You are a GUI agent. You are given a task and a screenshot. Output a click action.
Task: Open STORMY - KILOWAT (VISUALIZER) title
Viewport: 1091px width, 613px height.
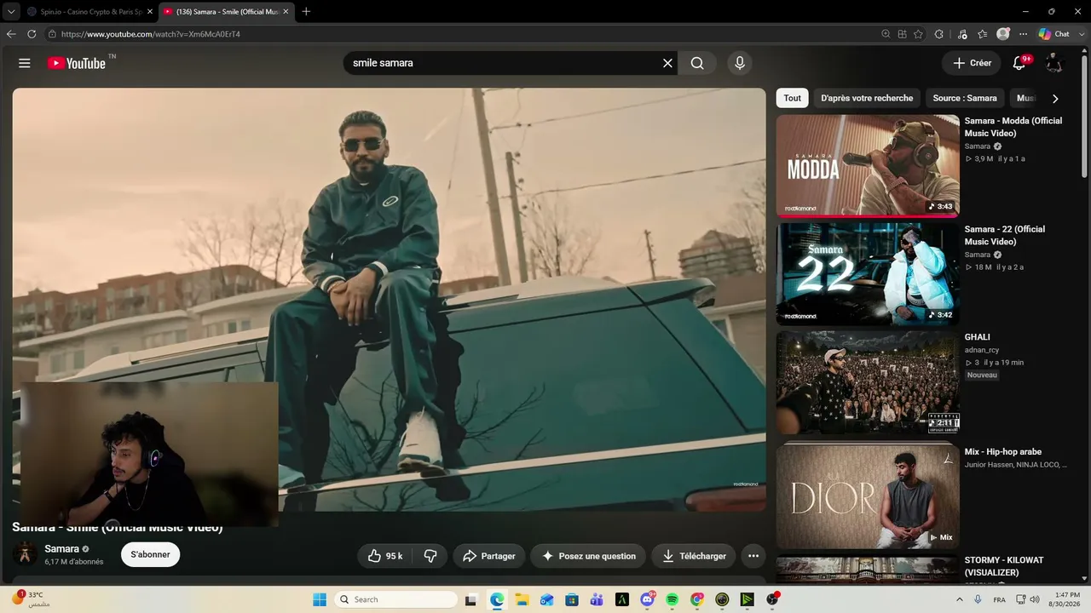click(1004, 566)
